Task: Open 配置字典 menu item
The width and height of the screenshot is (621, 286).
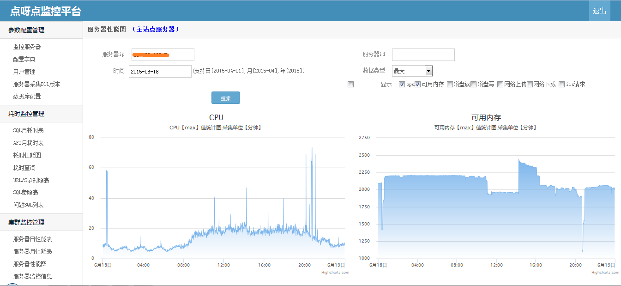Action: click(x=24, y=59)
